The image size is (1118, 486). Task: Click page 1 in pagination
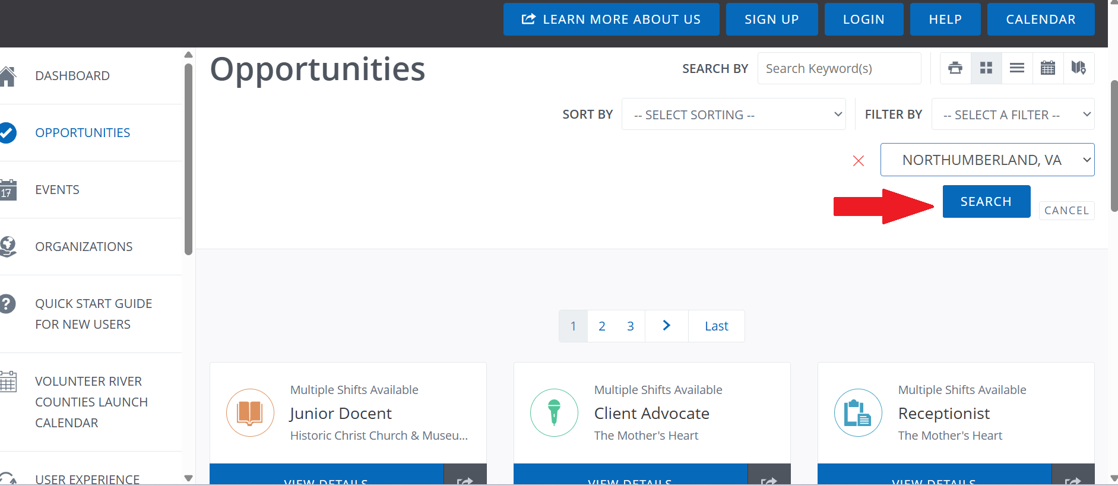pos(573,326)
